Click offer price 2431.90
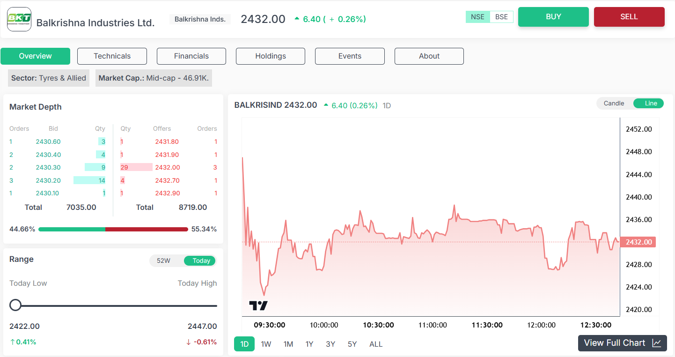675x357 pixels. [167, 155]
